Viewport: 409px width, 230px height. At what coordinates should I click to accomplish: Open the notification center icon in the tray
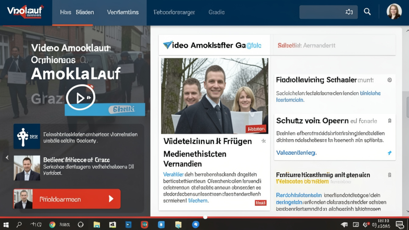399,224
